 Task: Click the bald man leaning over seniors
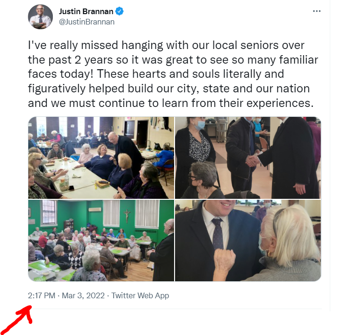(125, 148)
